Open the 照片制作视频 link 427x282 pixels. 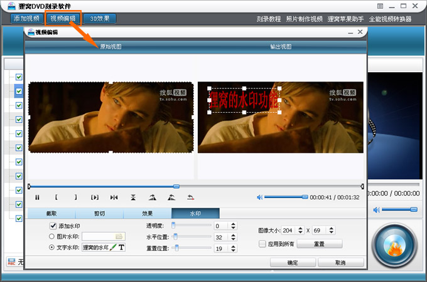pyautogui.click(x=304, y=19)
